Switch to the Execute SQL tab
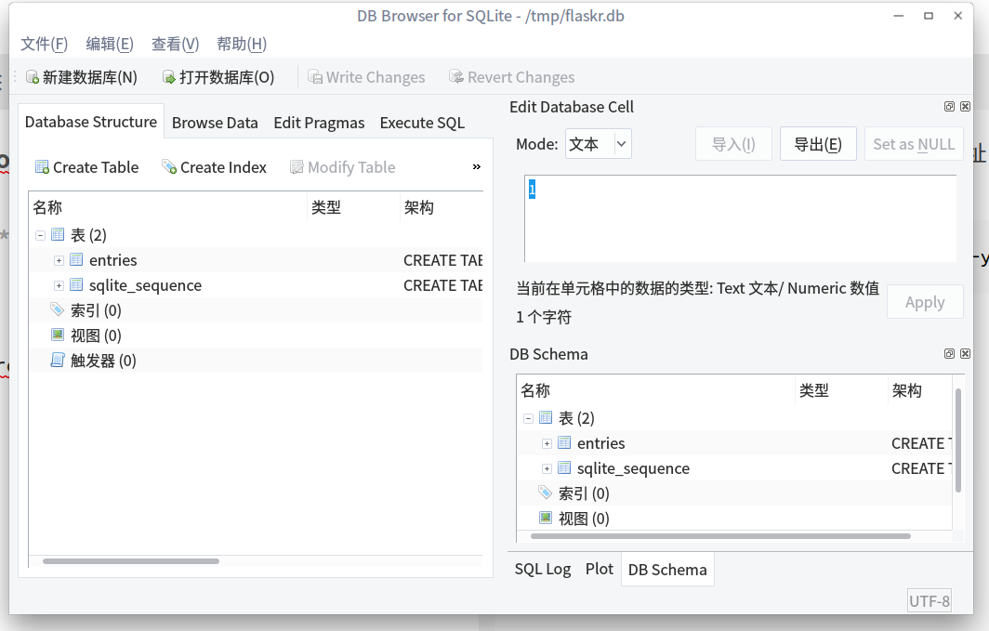 pyautogui.click(x=423, y=123)
